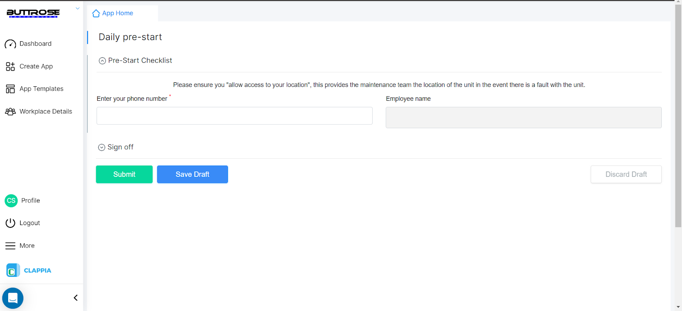Click the vertical page scrollbar
Screen dimensions: 682x311
(x=678, y=117)
